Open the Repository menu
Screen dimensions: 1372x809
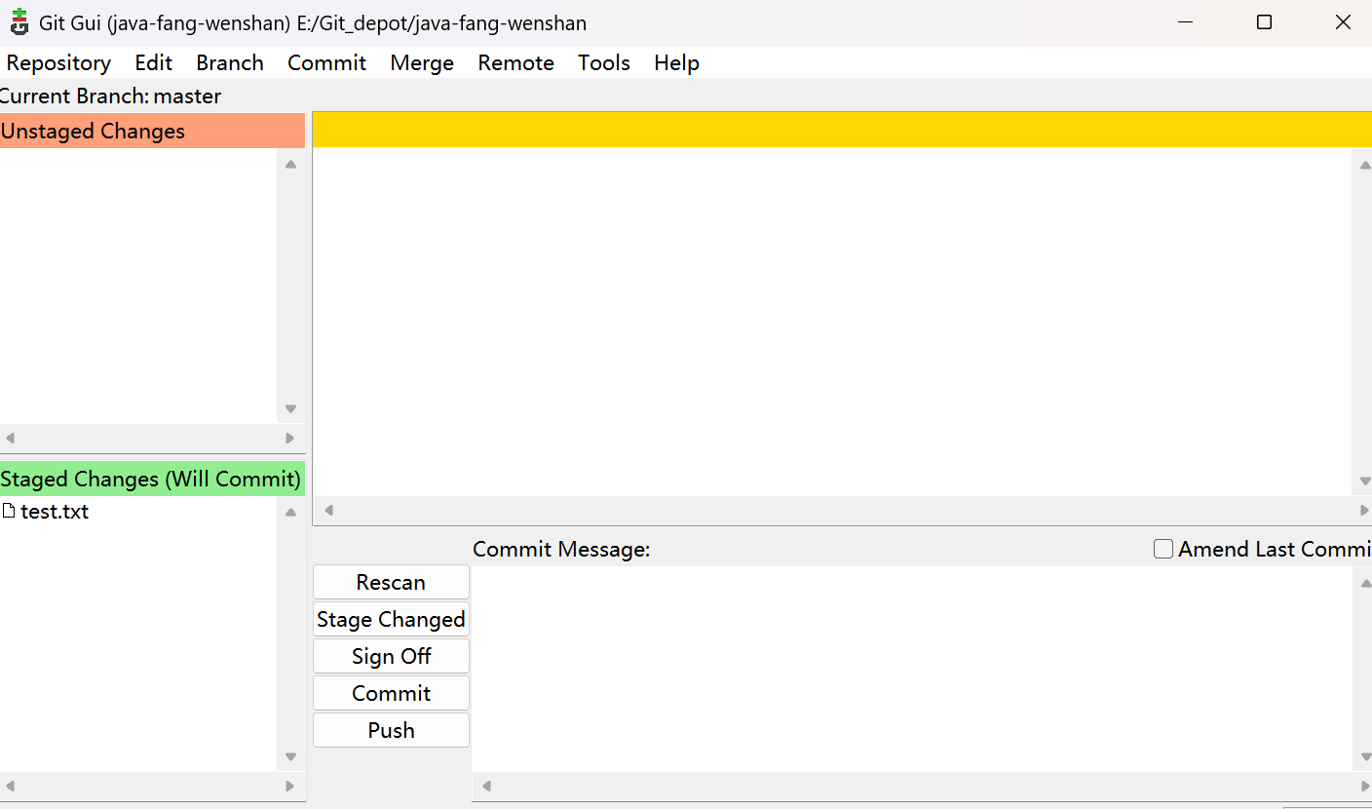[x=58, y=62]
